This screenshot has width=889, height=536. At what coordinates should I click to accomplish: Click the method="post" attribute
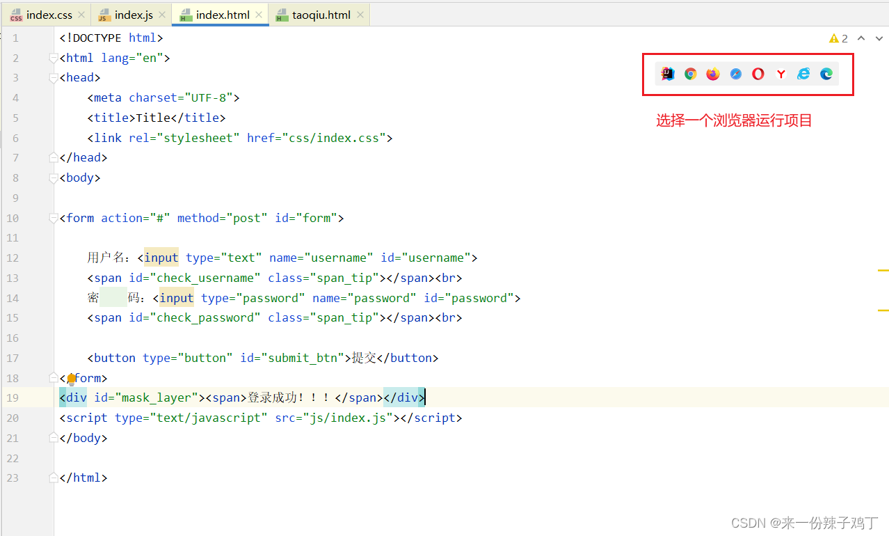point(223,219)
